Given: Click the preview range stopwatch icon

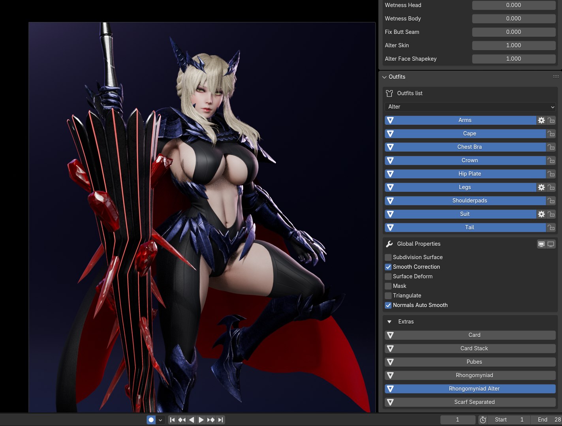Looking at the screenshot, I should (x=483, y=420).
